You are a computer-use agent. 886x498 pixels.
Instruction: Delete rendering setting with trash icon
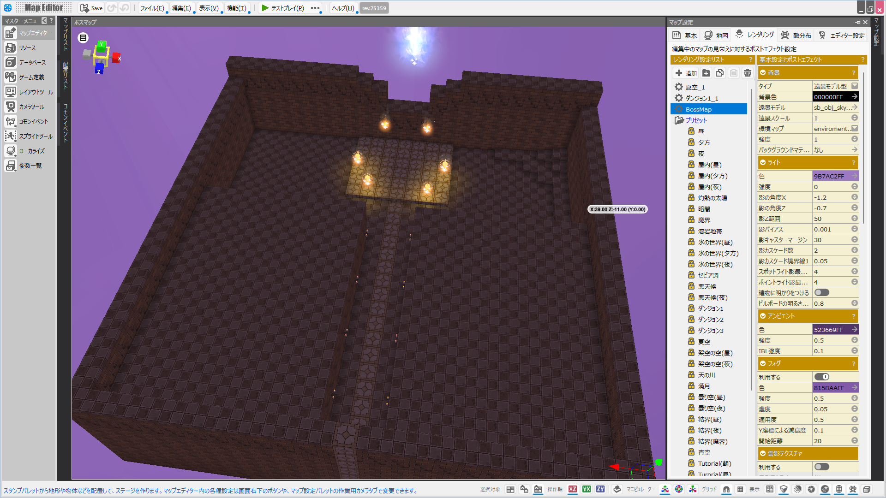tap(748, 73)
